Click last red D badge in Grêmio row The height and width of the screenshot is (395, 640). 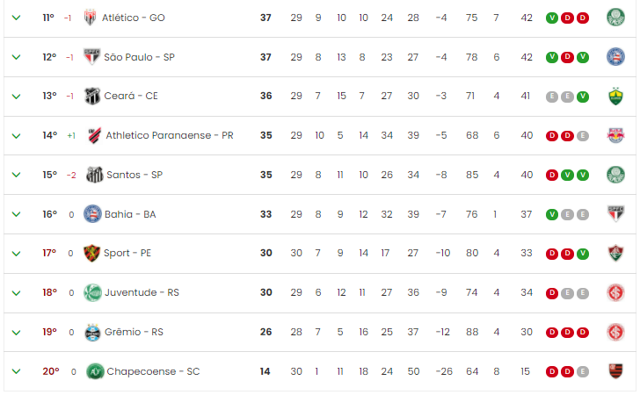[583, 332]
